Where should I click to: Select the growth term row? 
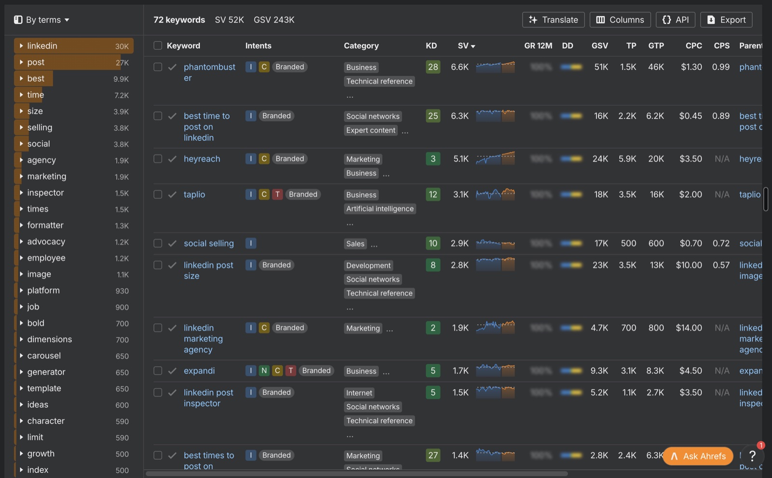[74, 453]
